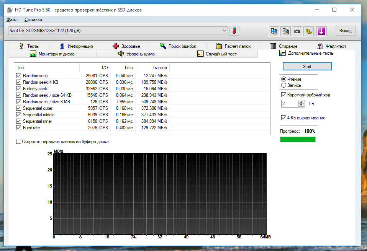
Task: Switch to Мониторинг диска tab
Action: [52, 54]
